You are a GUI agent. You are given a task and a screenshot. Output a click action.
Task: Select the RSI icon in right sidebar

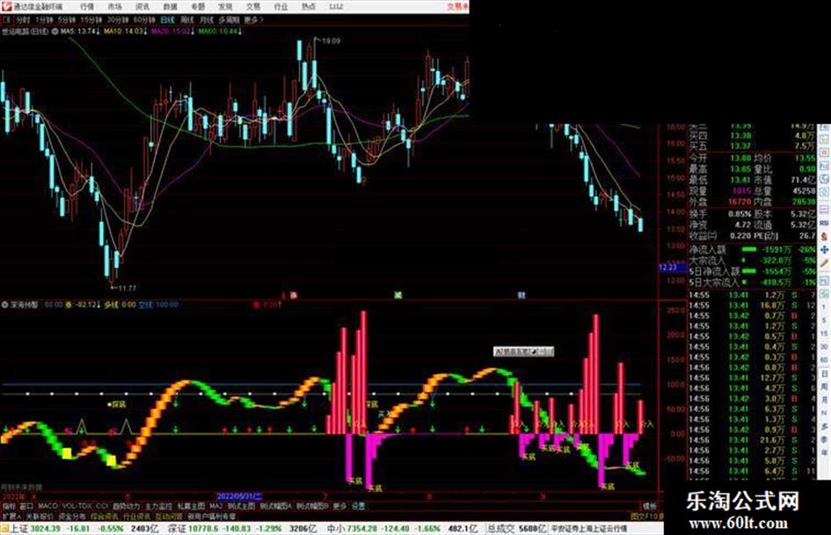(825, 223)
